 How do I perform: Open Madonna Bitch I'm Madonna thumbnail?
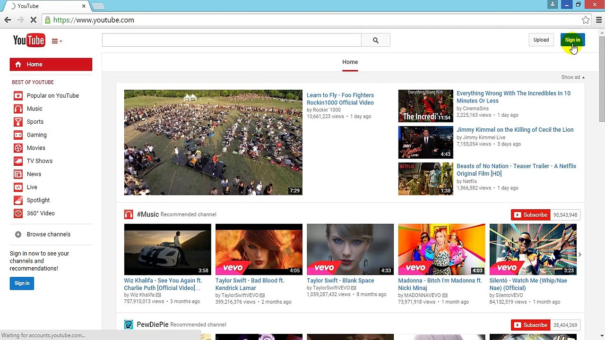point(441,249)
